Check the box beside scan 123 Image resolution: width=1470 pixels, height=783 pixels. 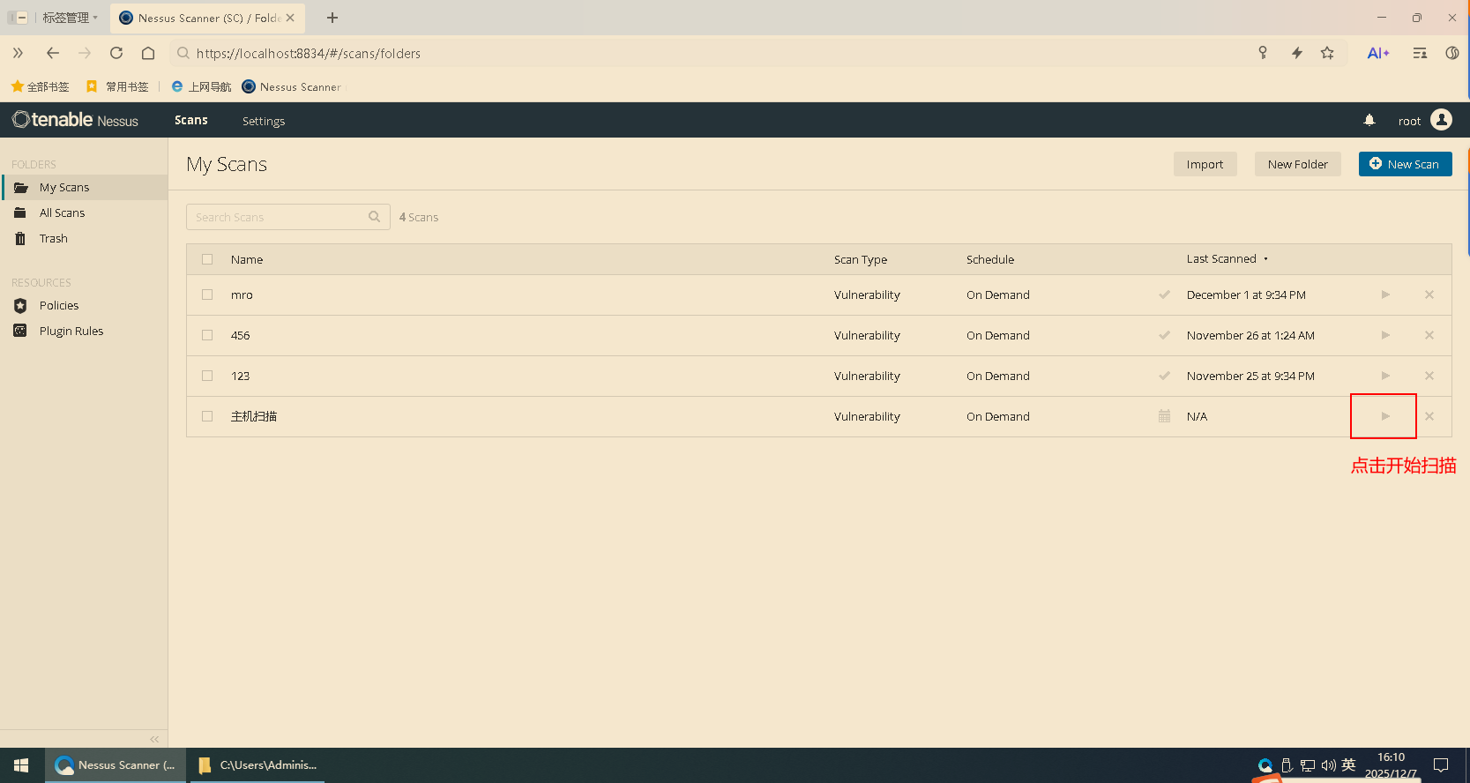click(207, 376)
